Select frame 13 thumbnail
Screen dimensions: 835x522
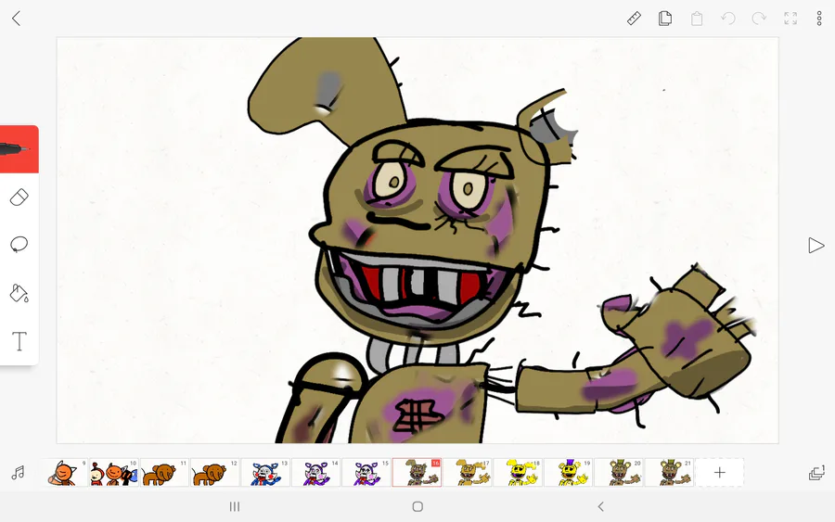pos(265,473)
